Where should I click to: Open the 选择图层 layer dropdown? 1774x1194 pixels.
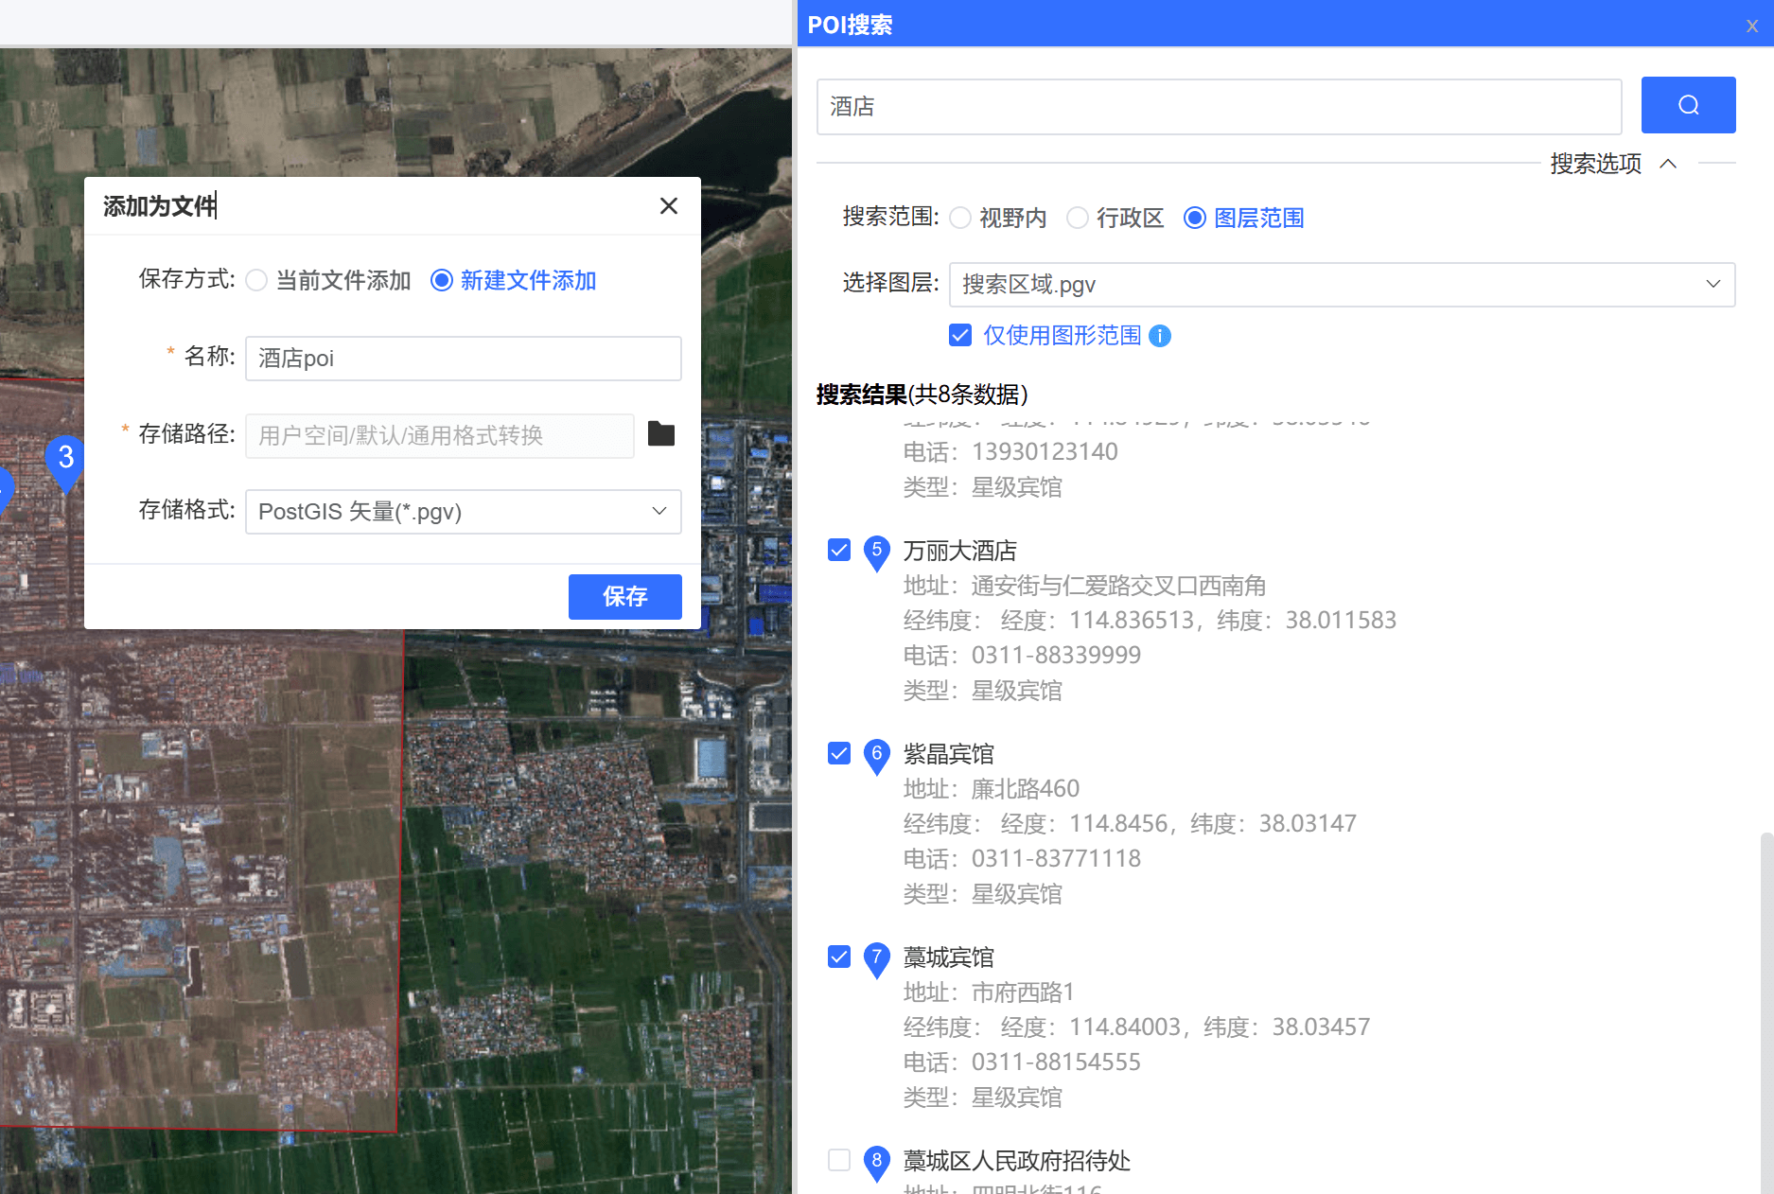[x=1341, y=285]
